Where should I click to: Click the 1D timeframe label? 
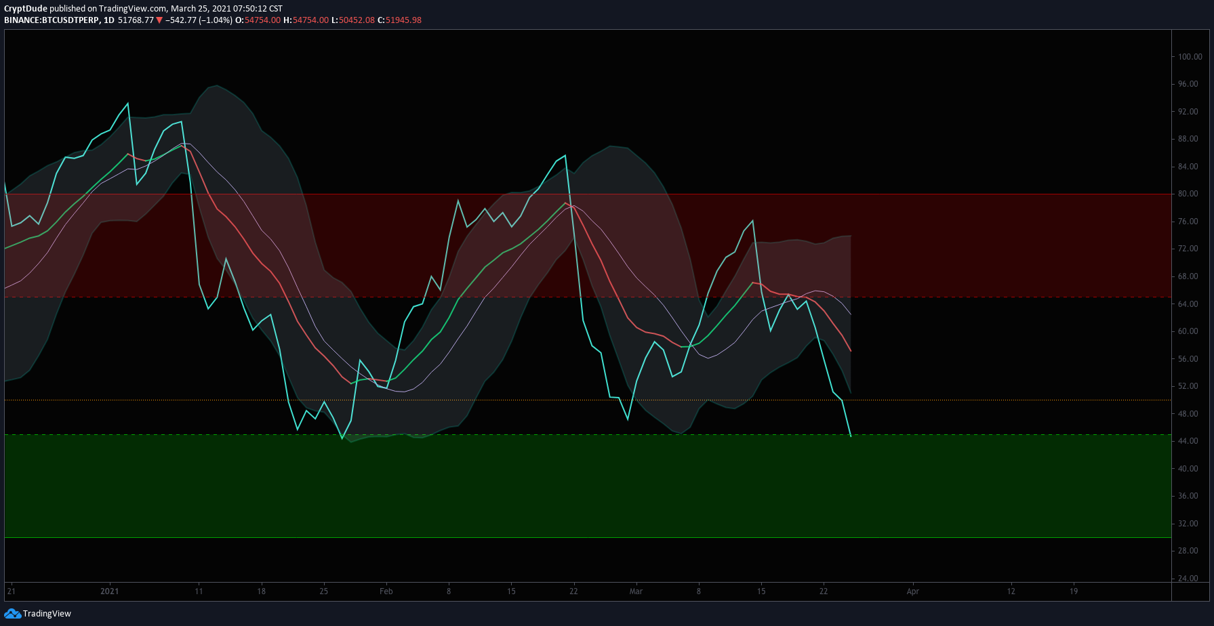click(x=108, y=20)
